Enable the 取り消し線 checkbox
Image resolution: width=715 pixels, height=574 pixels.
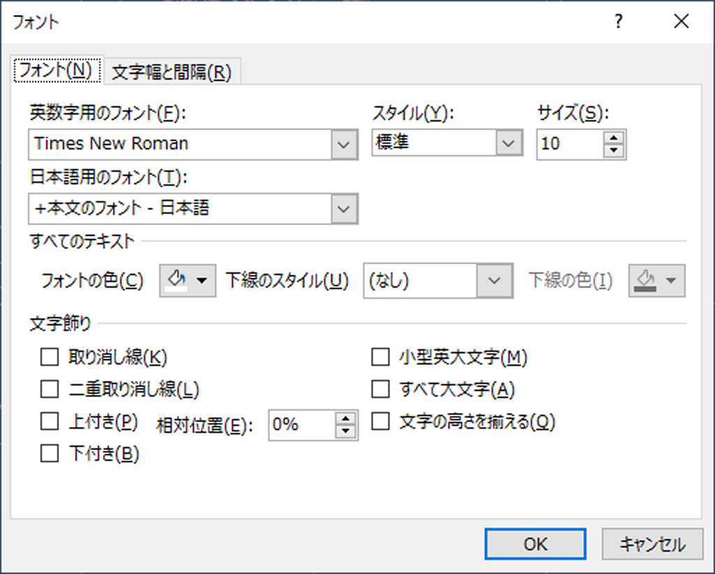pyautogui.click(x=50, y=358)
